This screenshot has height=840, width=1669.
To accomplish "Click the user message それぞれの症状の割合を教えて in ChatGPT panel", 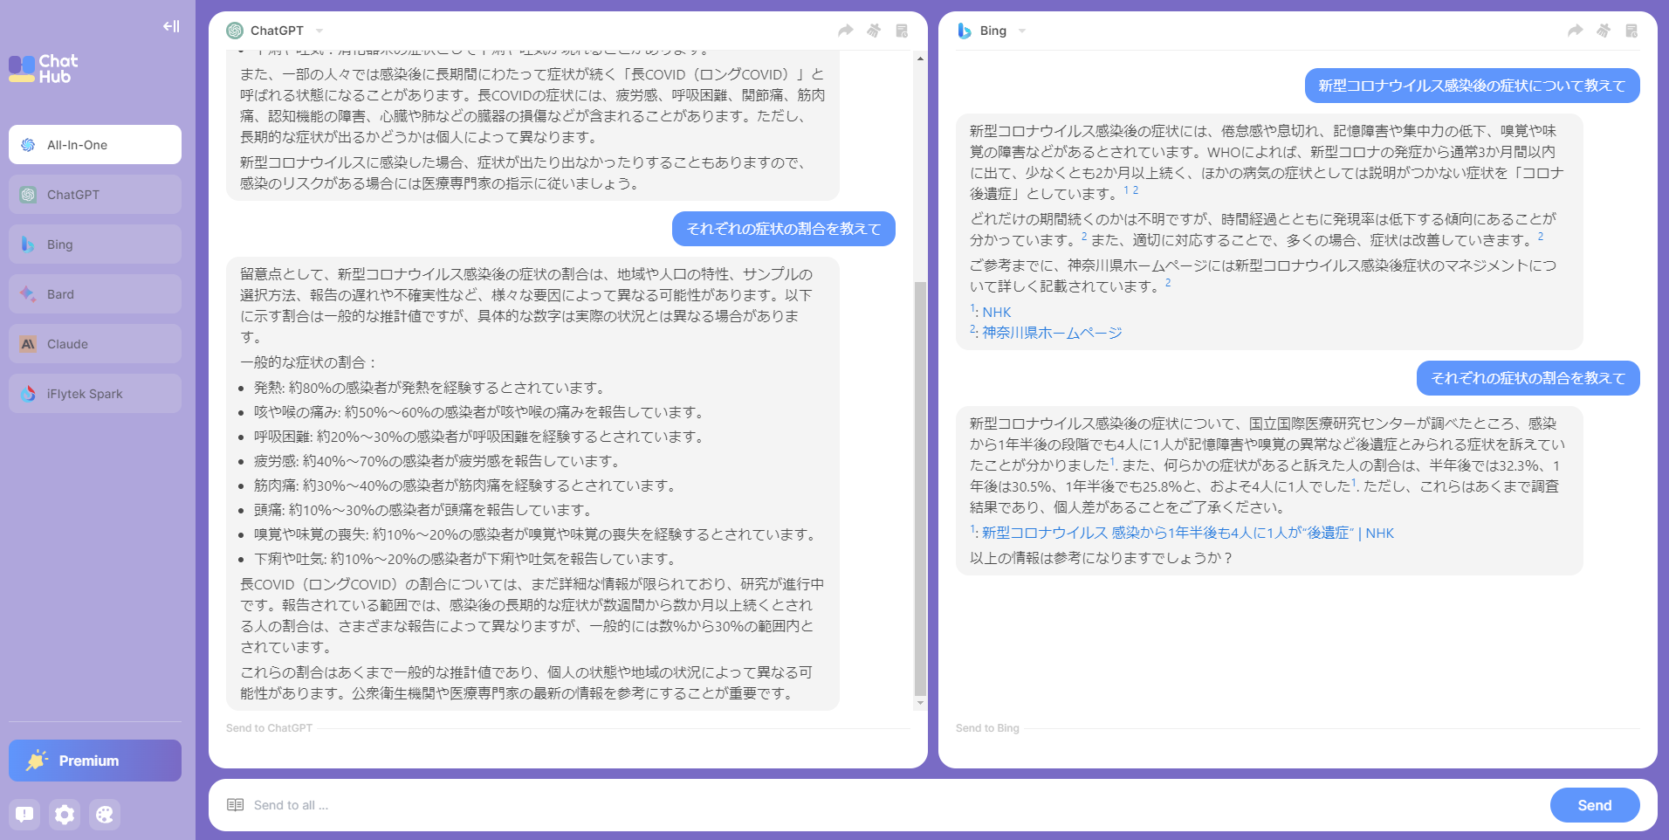I will point(784,229).
